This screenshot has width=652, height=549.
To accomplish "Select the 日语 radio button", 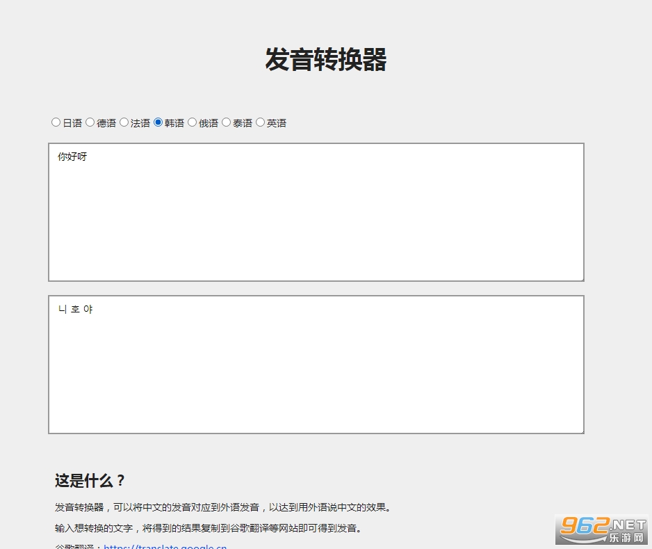I will pos(56,122).
